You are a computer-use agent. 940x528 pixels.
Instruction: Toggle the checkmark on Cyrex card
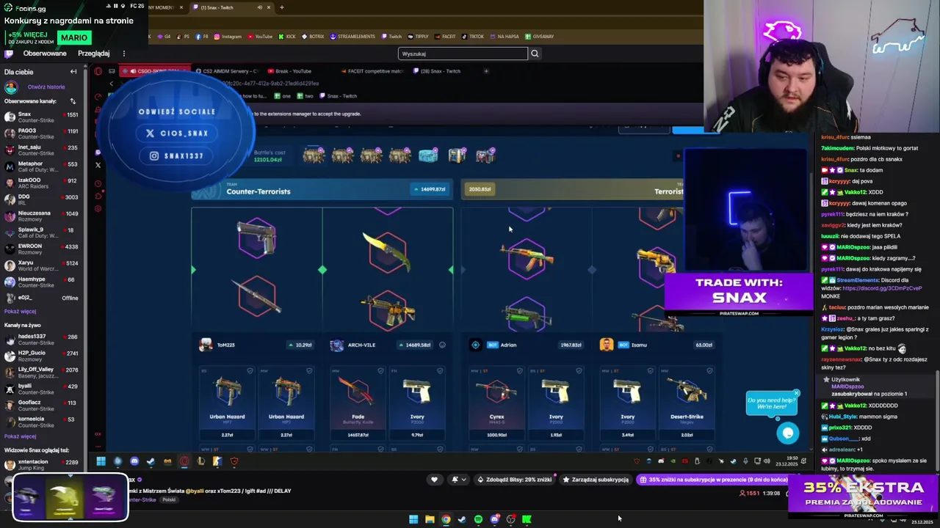point(519,371)
